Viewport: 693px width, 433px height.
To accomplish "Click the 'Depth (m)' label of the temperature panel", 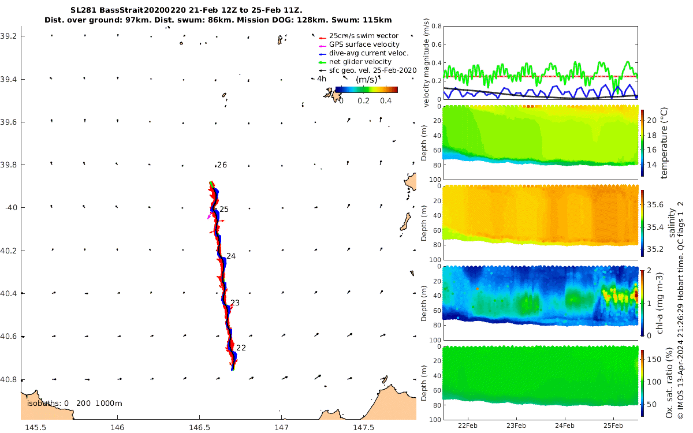I will click(x=424, y=143).
